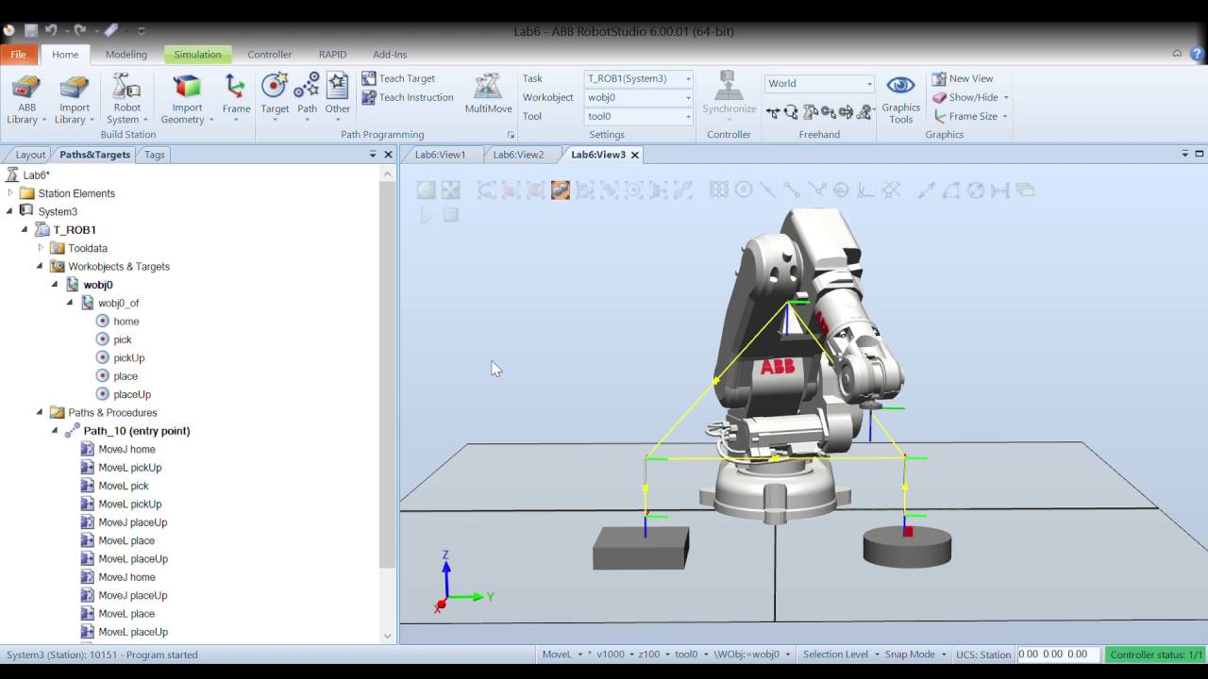Click the Paths&Targets panel vertical scrollbar
The image size is (1208, 679).
pos(388,377)
